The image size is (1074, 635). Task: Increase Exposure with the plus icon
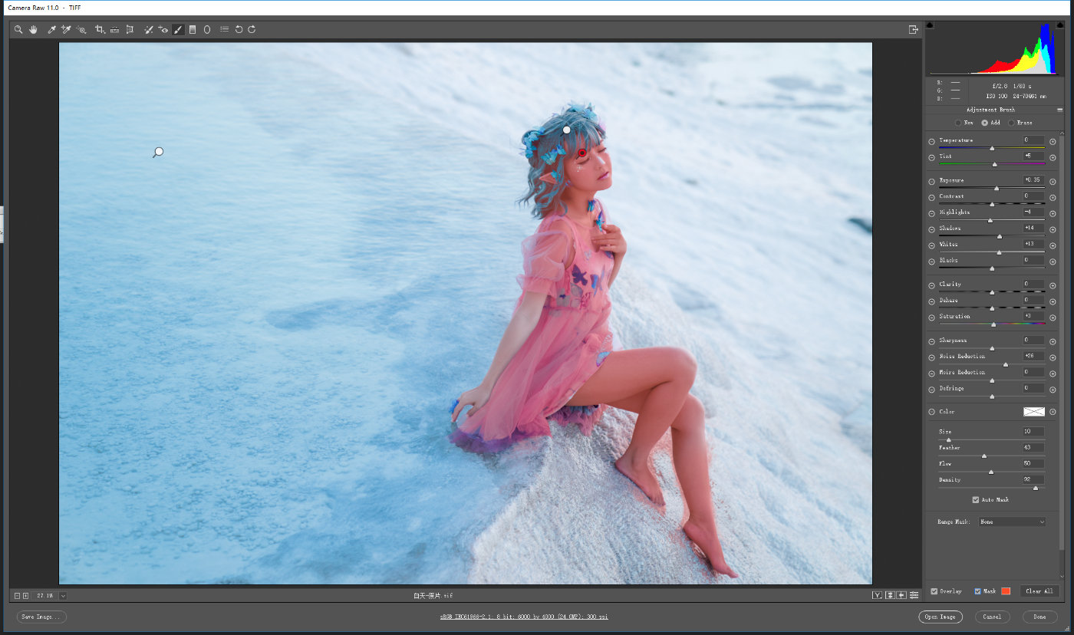(1053, 181)
